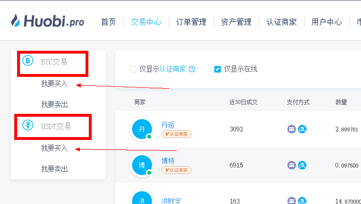Click Alipay payment icon in 洪财宝 row
This screenshot has height=204, width=361.
tap(302, 201)
